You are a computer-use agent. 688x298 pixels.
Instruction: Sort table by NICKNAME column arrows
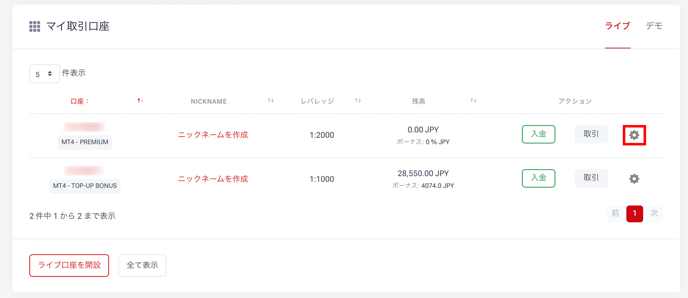(x=271, y=101)
